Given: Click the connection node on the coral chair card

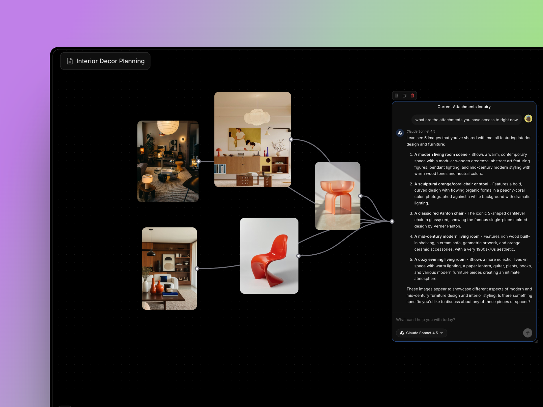Looking at the screenshot, I should click(360, 195).
